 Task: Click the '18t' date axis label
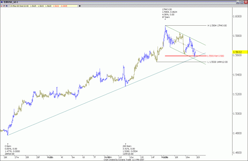pos(177,157)
